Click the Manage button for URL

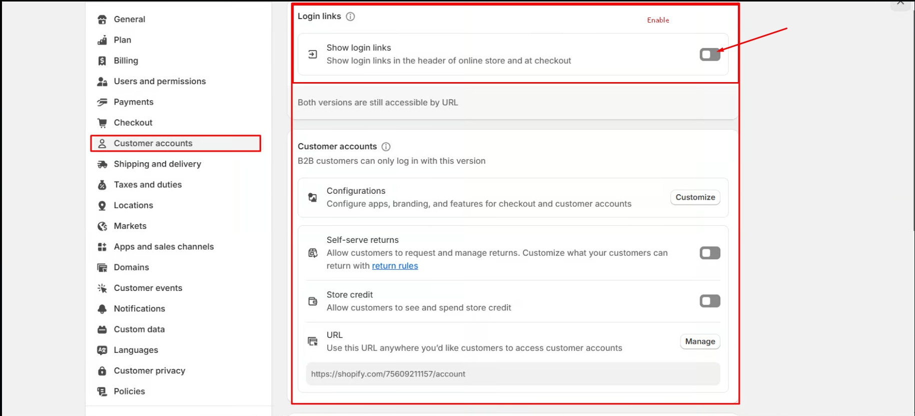700,341
